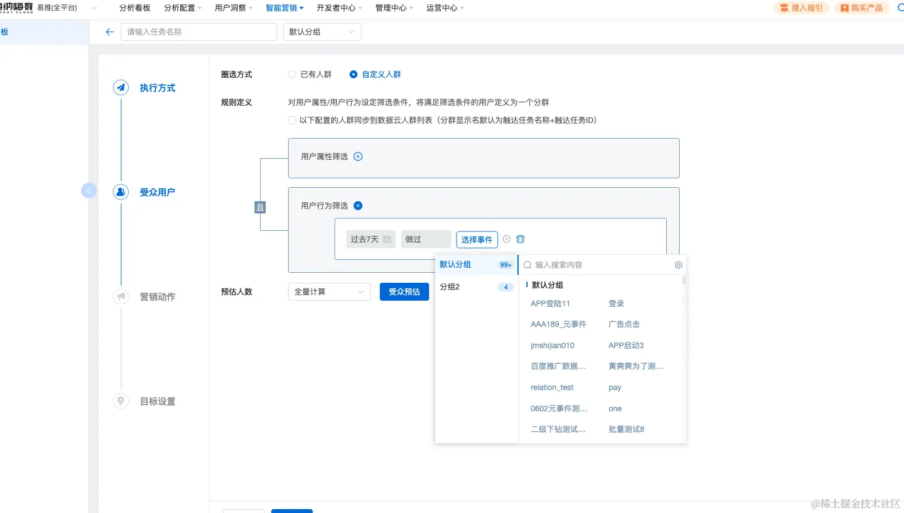Select the 默认分组 event group tab
Screen dimensions: 904x513
click(477, 264)
